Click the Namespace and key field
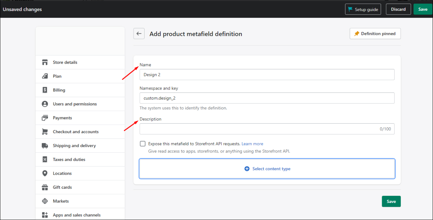The width and height of the screenshot is (433, 220). 267,98
